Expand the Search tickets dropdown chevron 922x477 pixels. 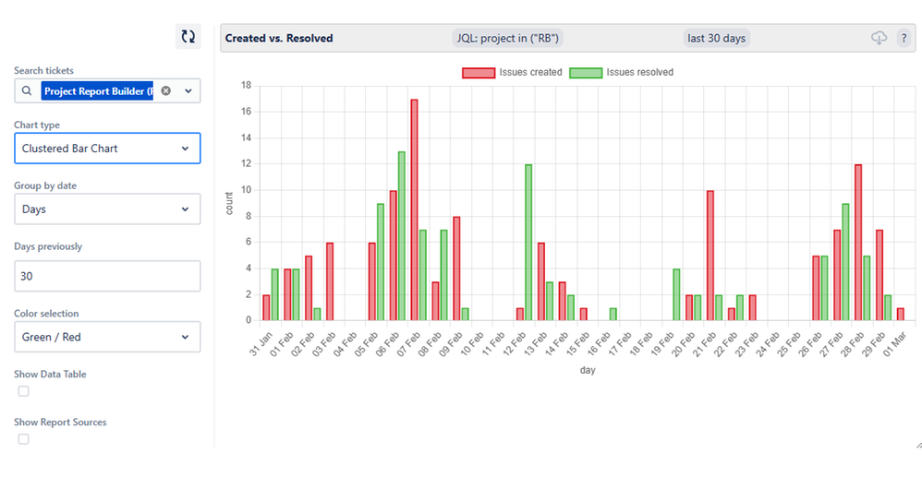[x=188, y=91]
